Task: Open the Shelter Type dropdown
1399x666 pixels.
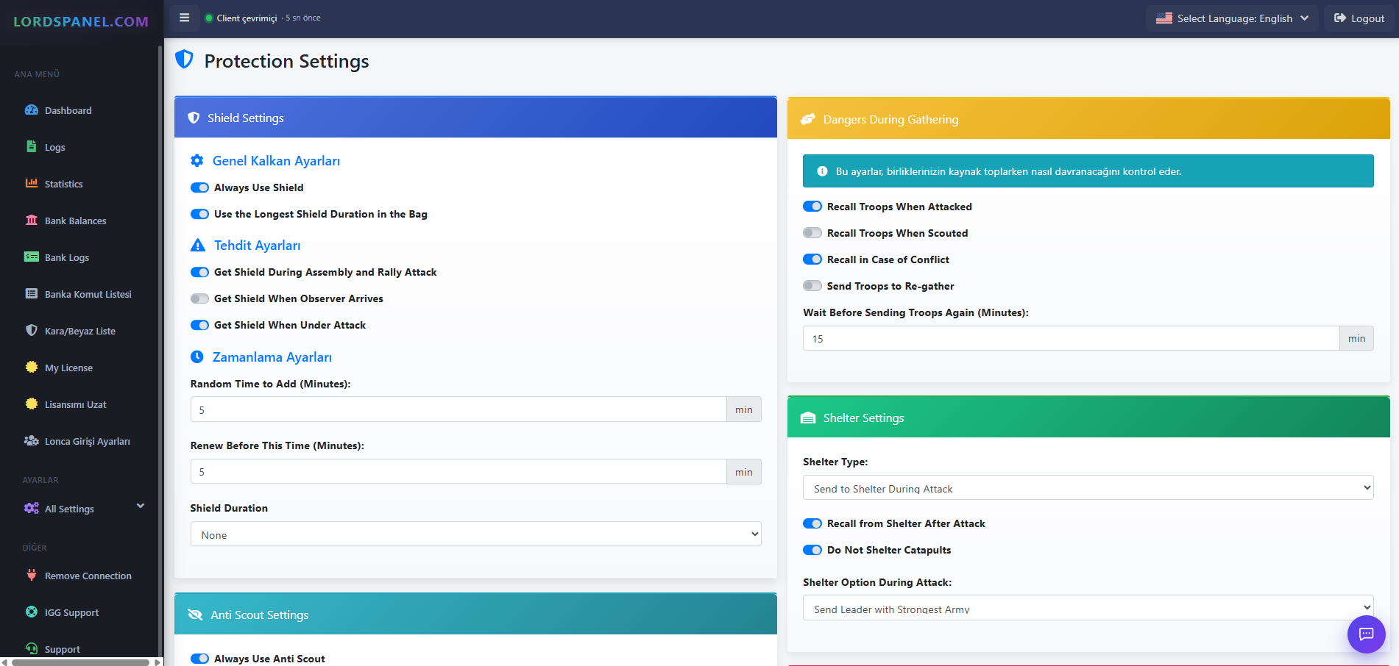Action: [1088, 488]
